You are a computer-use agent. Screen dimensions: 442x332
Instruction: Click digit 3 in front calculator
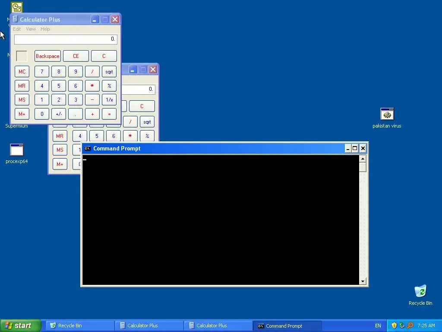click(76, 100)
